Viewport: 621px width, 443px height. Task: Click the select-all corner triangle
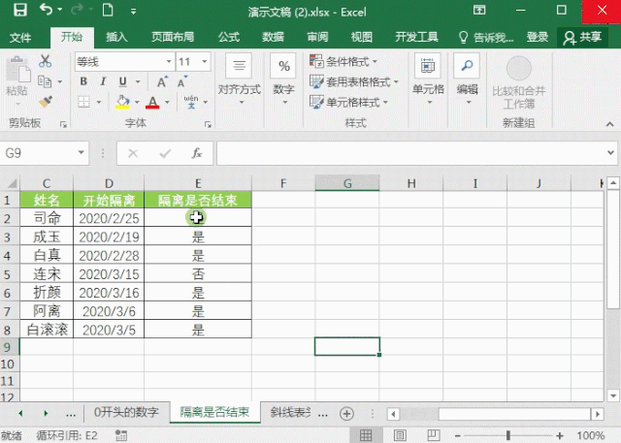pyautogui.click(x=12, y=183)
